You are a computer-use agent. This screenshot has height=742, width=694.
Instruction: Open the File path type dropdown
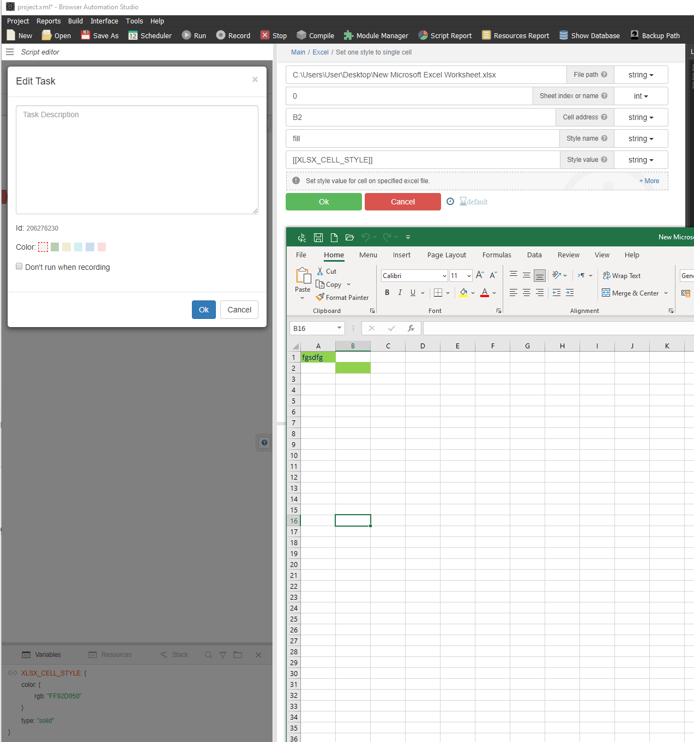[641, 75]
